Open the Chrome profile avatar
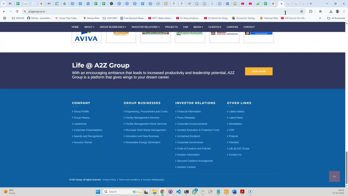The width and height of the screenshot is (348, 196). (337, 11)
